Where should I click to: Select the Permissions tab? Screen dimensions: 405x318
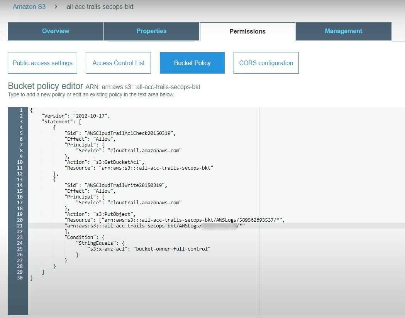point(247,32)
